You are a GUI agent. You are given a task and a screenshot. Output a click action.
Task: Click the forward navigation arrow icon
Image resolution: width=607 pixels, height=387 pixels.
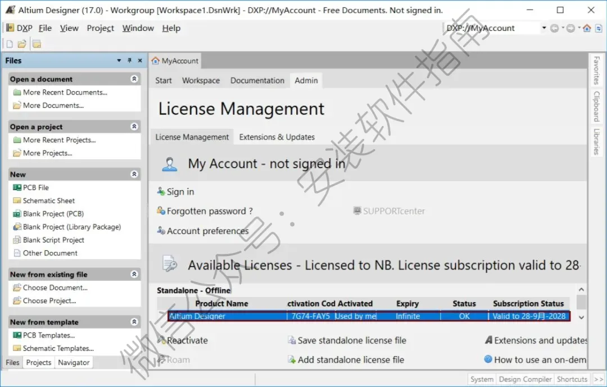tap(570, 28)
